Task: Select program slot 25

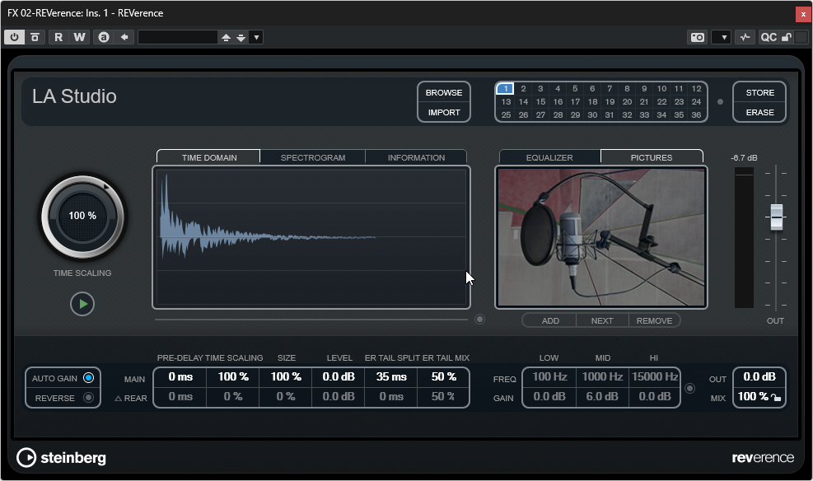Action: coord(506,115)
